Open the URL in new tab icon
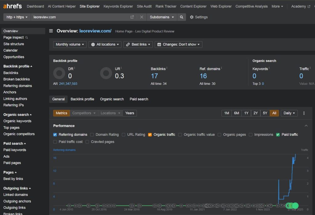The height and width of the screenshot is (215, 315). click(x=132, y=17)
